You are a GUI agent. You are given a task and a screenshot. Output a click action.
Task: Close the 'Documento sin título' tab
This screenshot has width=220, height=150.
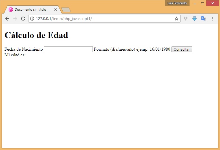tap(56, 10)
